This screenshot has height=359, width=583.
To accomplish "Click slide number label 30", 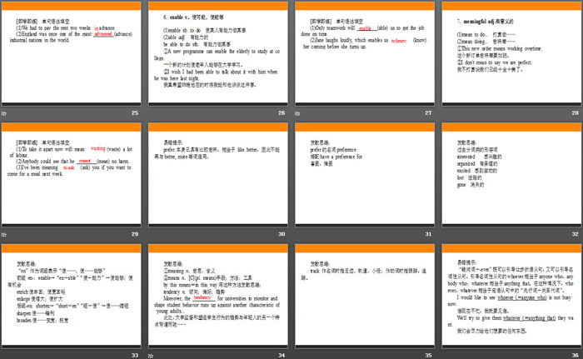I will [x=282, y=234].
